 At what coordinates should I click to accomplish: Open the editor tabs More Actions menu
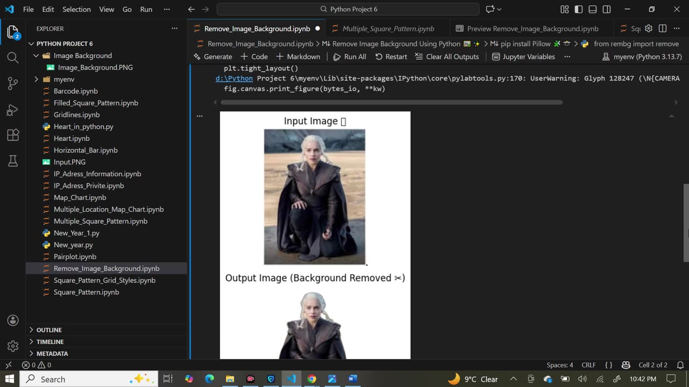click(x=677, y=28)
